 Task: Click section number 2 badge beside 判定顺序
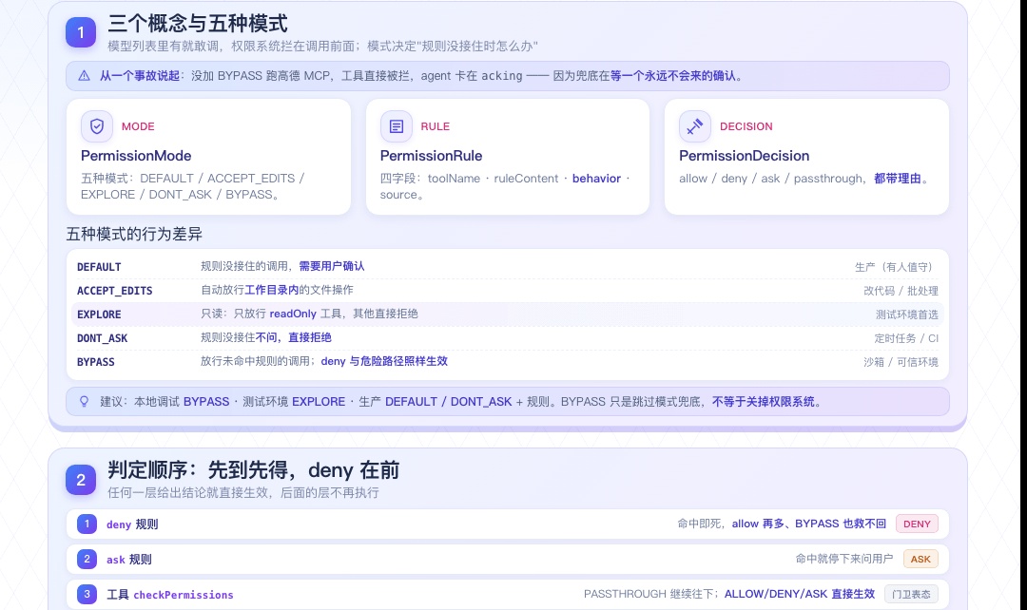81,480
